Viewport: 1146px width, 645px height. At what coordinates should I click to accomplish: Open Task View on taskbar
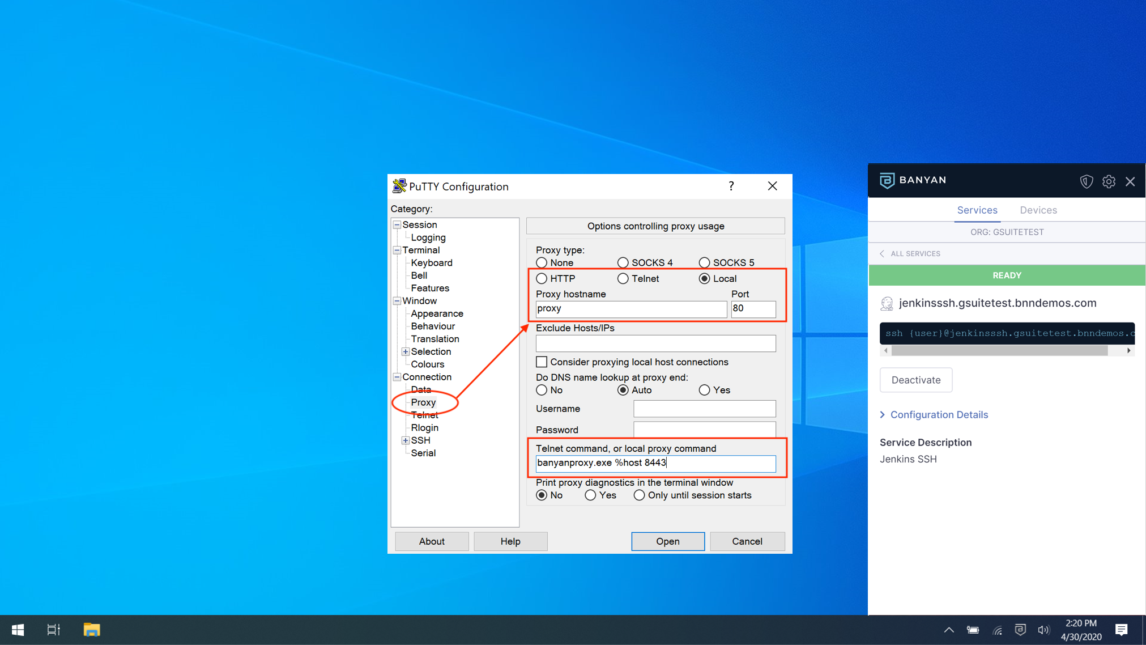point(53,630)
